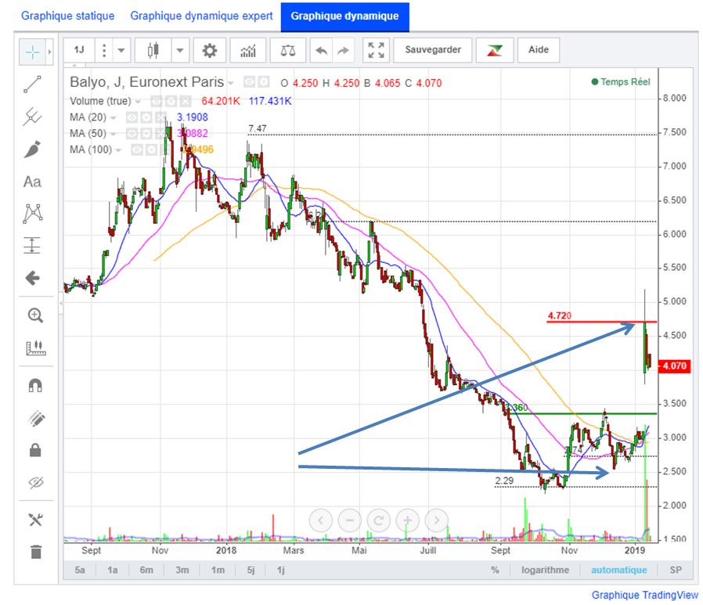This screenshot has height=605, width=703.
Task: Open the candlestick chart type dropdown
Action: click(180, 51)
